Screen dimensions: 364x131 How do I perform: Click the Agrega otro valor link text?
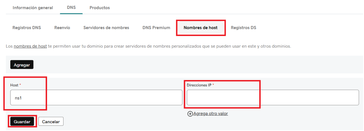(211, 114)
